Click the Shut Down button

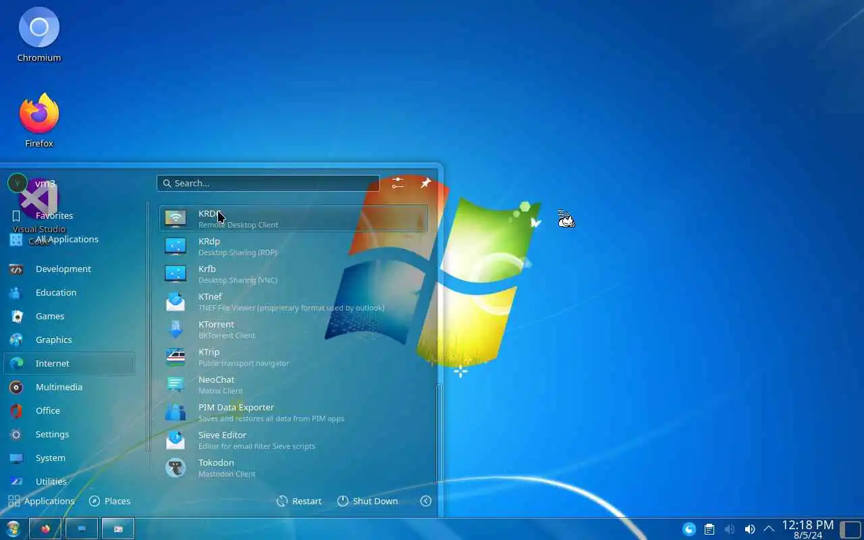(368, 501)
